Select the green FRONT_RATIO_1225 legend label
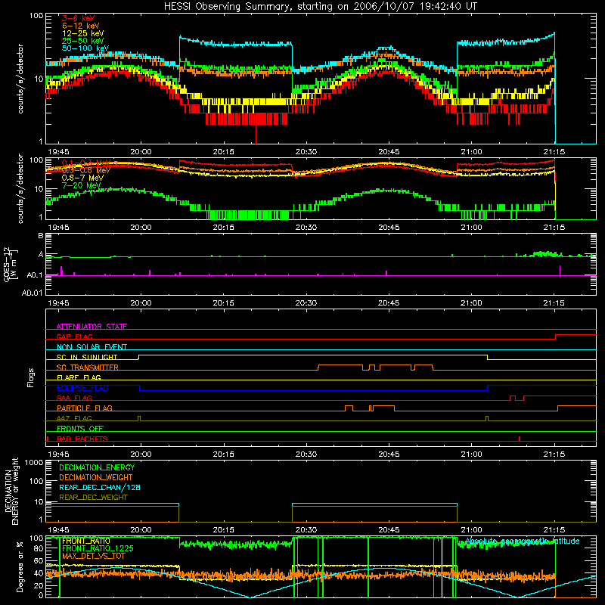The height and width of the screenshot is (605, 605). click(98, 548)
